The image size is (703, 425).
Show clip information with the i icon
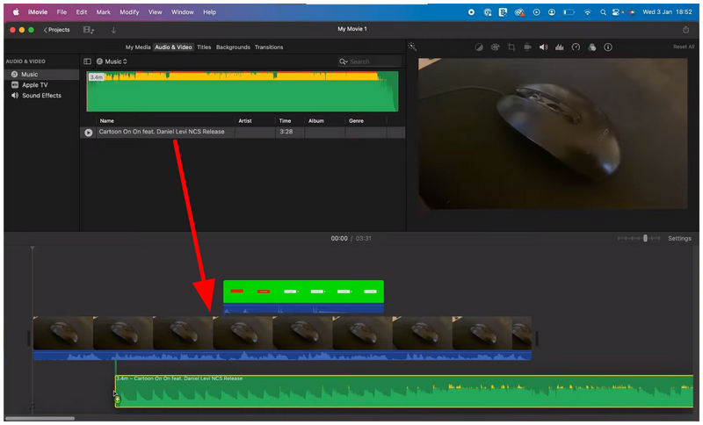[x=608, y=47]
